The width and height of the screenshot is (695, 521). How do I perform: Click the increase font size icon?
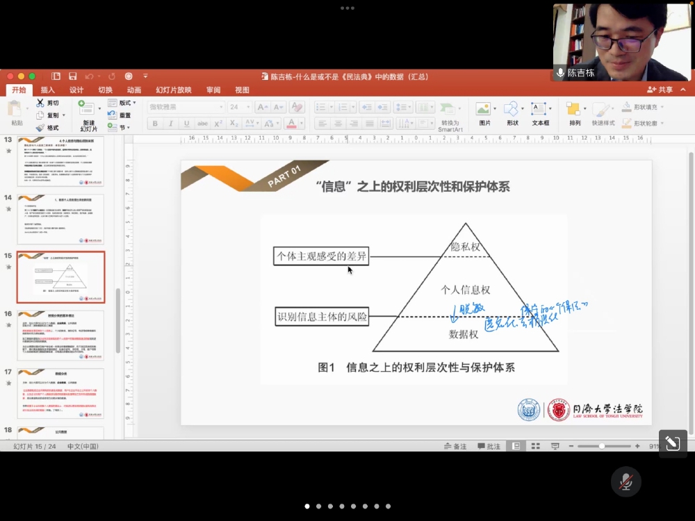pyautogui.click(x=262, y=107)
